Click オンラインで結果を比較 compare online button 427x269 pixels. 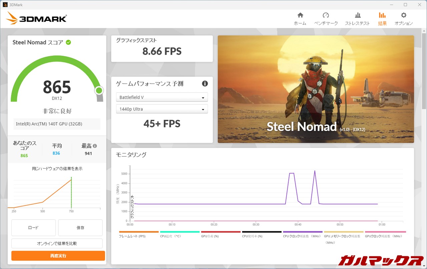tap(57, 243)
